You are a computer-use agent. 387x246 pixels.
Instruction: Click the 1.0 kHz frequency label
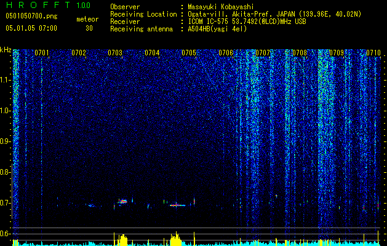point(5,111)
